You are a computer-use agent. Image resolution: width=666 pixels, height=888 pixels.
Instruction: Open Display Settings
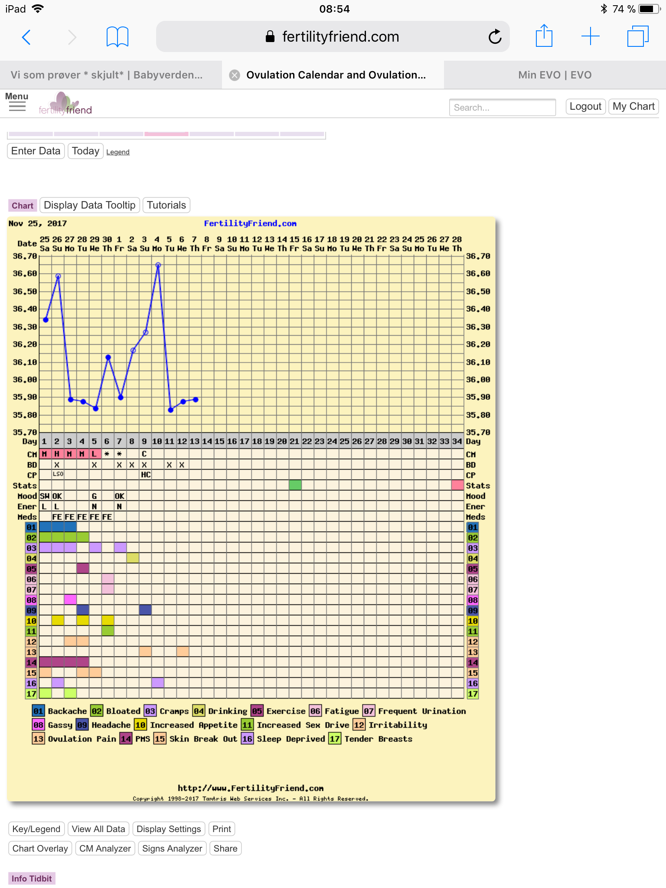[169, 829]
